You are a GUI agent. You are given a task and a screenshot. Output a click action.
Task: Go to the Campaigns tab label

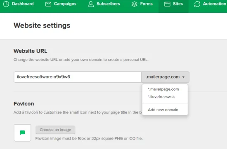pos(65,4)
